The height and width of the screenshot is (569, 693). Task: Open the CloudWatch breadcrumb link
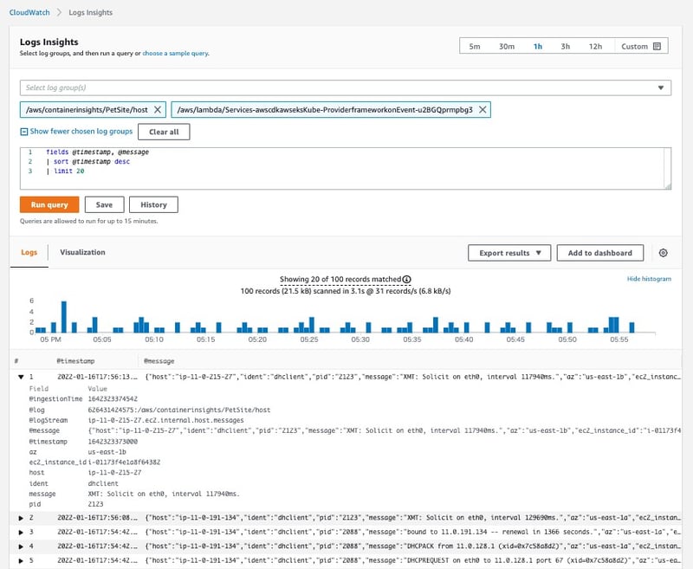[x=29, y=12]
